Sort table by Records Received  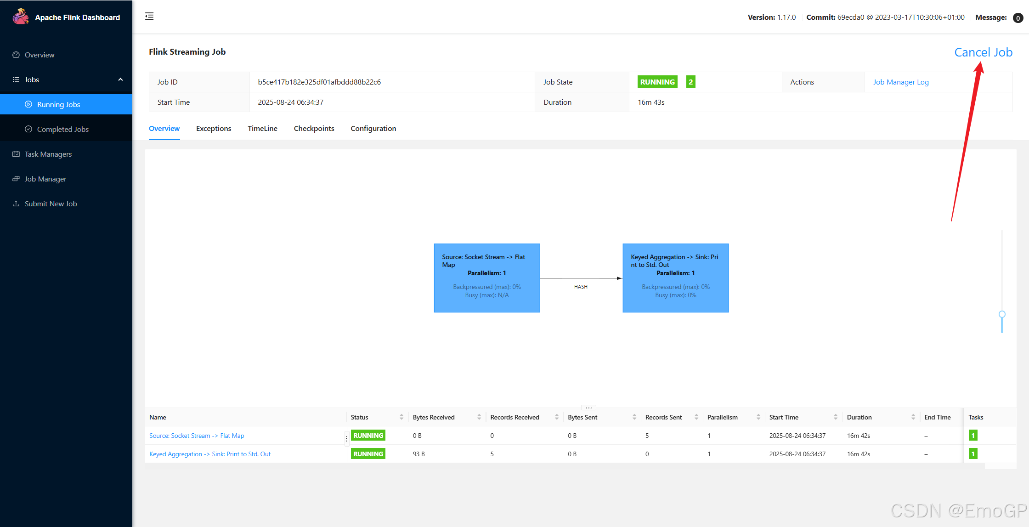[557, 417]
